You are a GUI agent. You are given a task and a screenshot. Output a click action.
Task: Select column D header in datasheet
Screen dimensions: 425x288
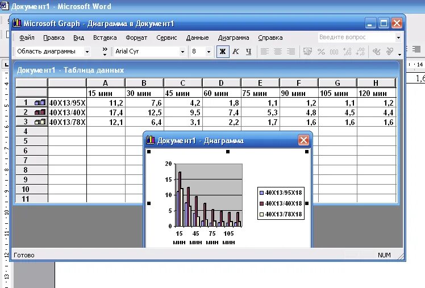pyautogui.click(x=222, y=83)
